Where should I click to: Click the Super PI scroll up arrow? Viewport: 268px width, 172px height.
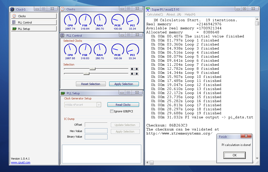[x=257, y=19]
